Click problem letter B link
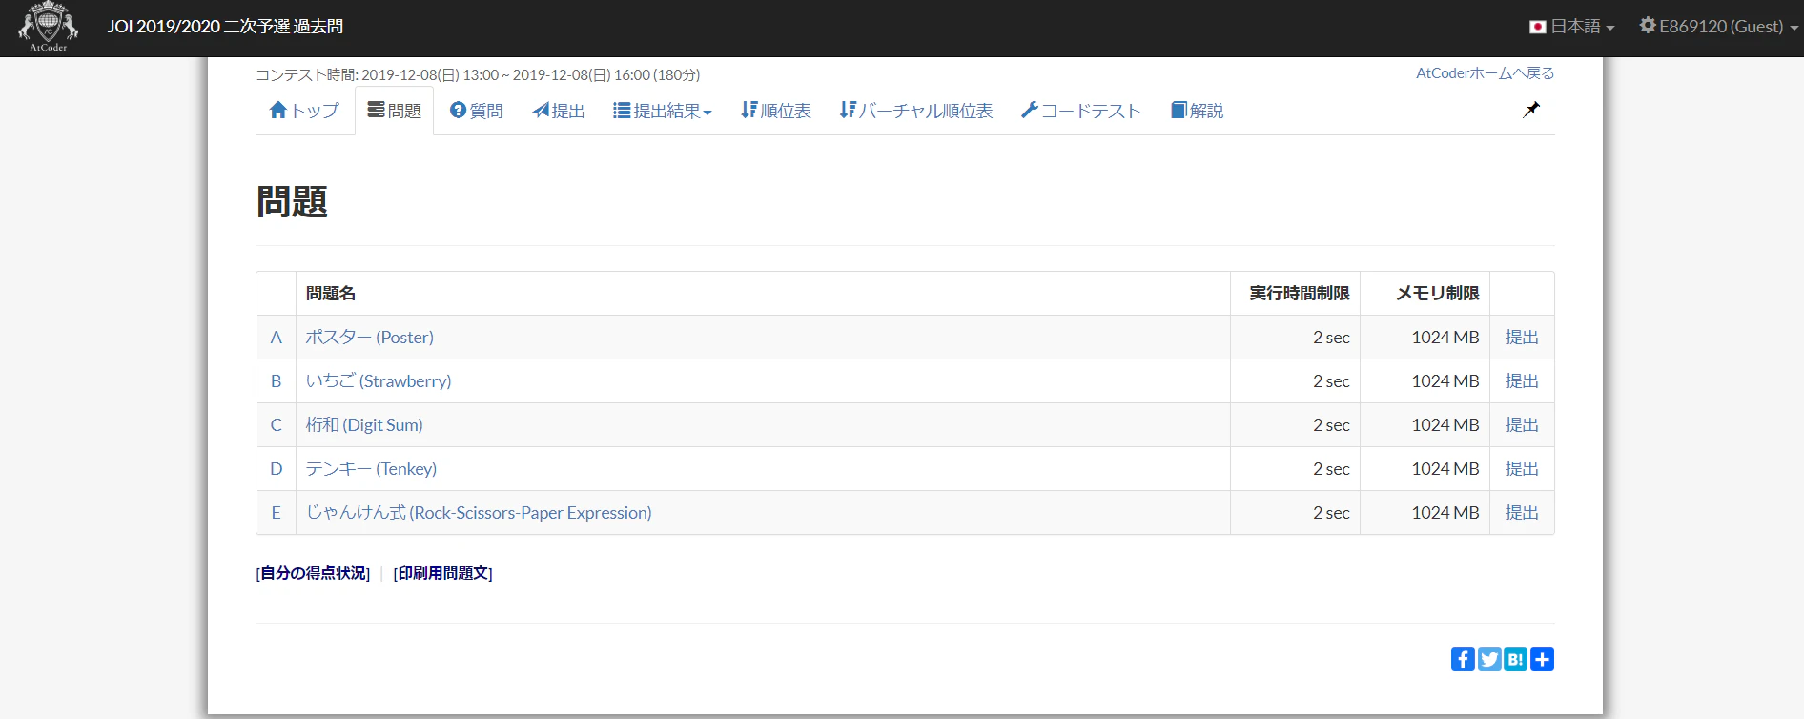This screenshot has height=719, width=1804. [277, 381]
